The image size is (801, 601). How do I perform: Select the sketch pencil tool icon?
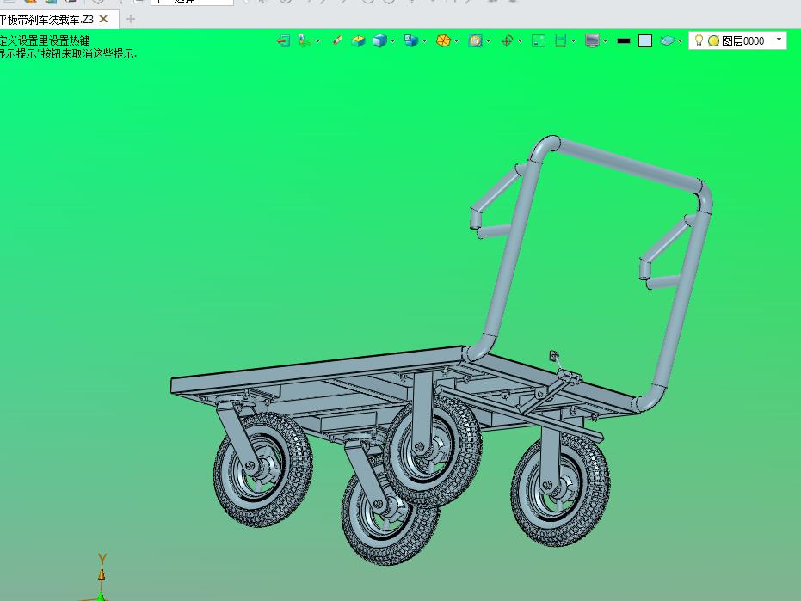tap(305, 41)
